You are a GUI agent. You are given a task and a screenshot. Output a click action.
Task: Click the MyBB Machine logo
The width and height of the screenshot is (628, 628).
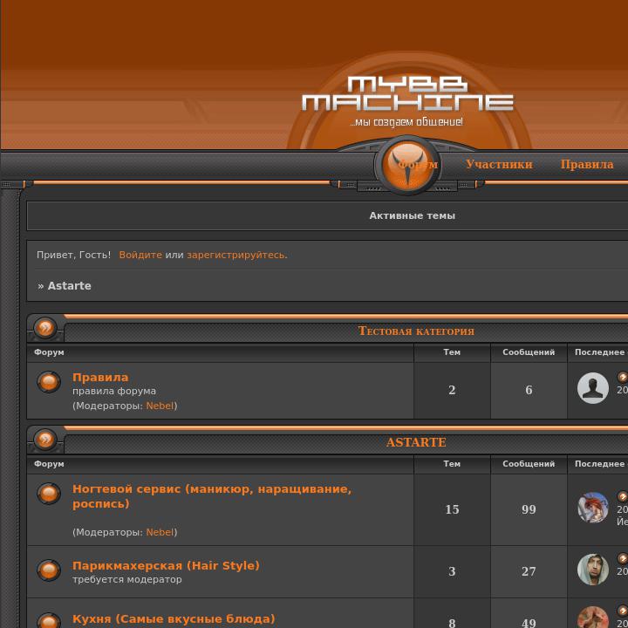[x=407, y=94]
